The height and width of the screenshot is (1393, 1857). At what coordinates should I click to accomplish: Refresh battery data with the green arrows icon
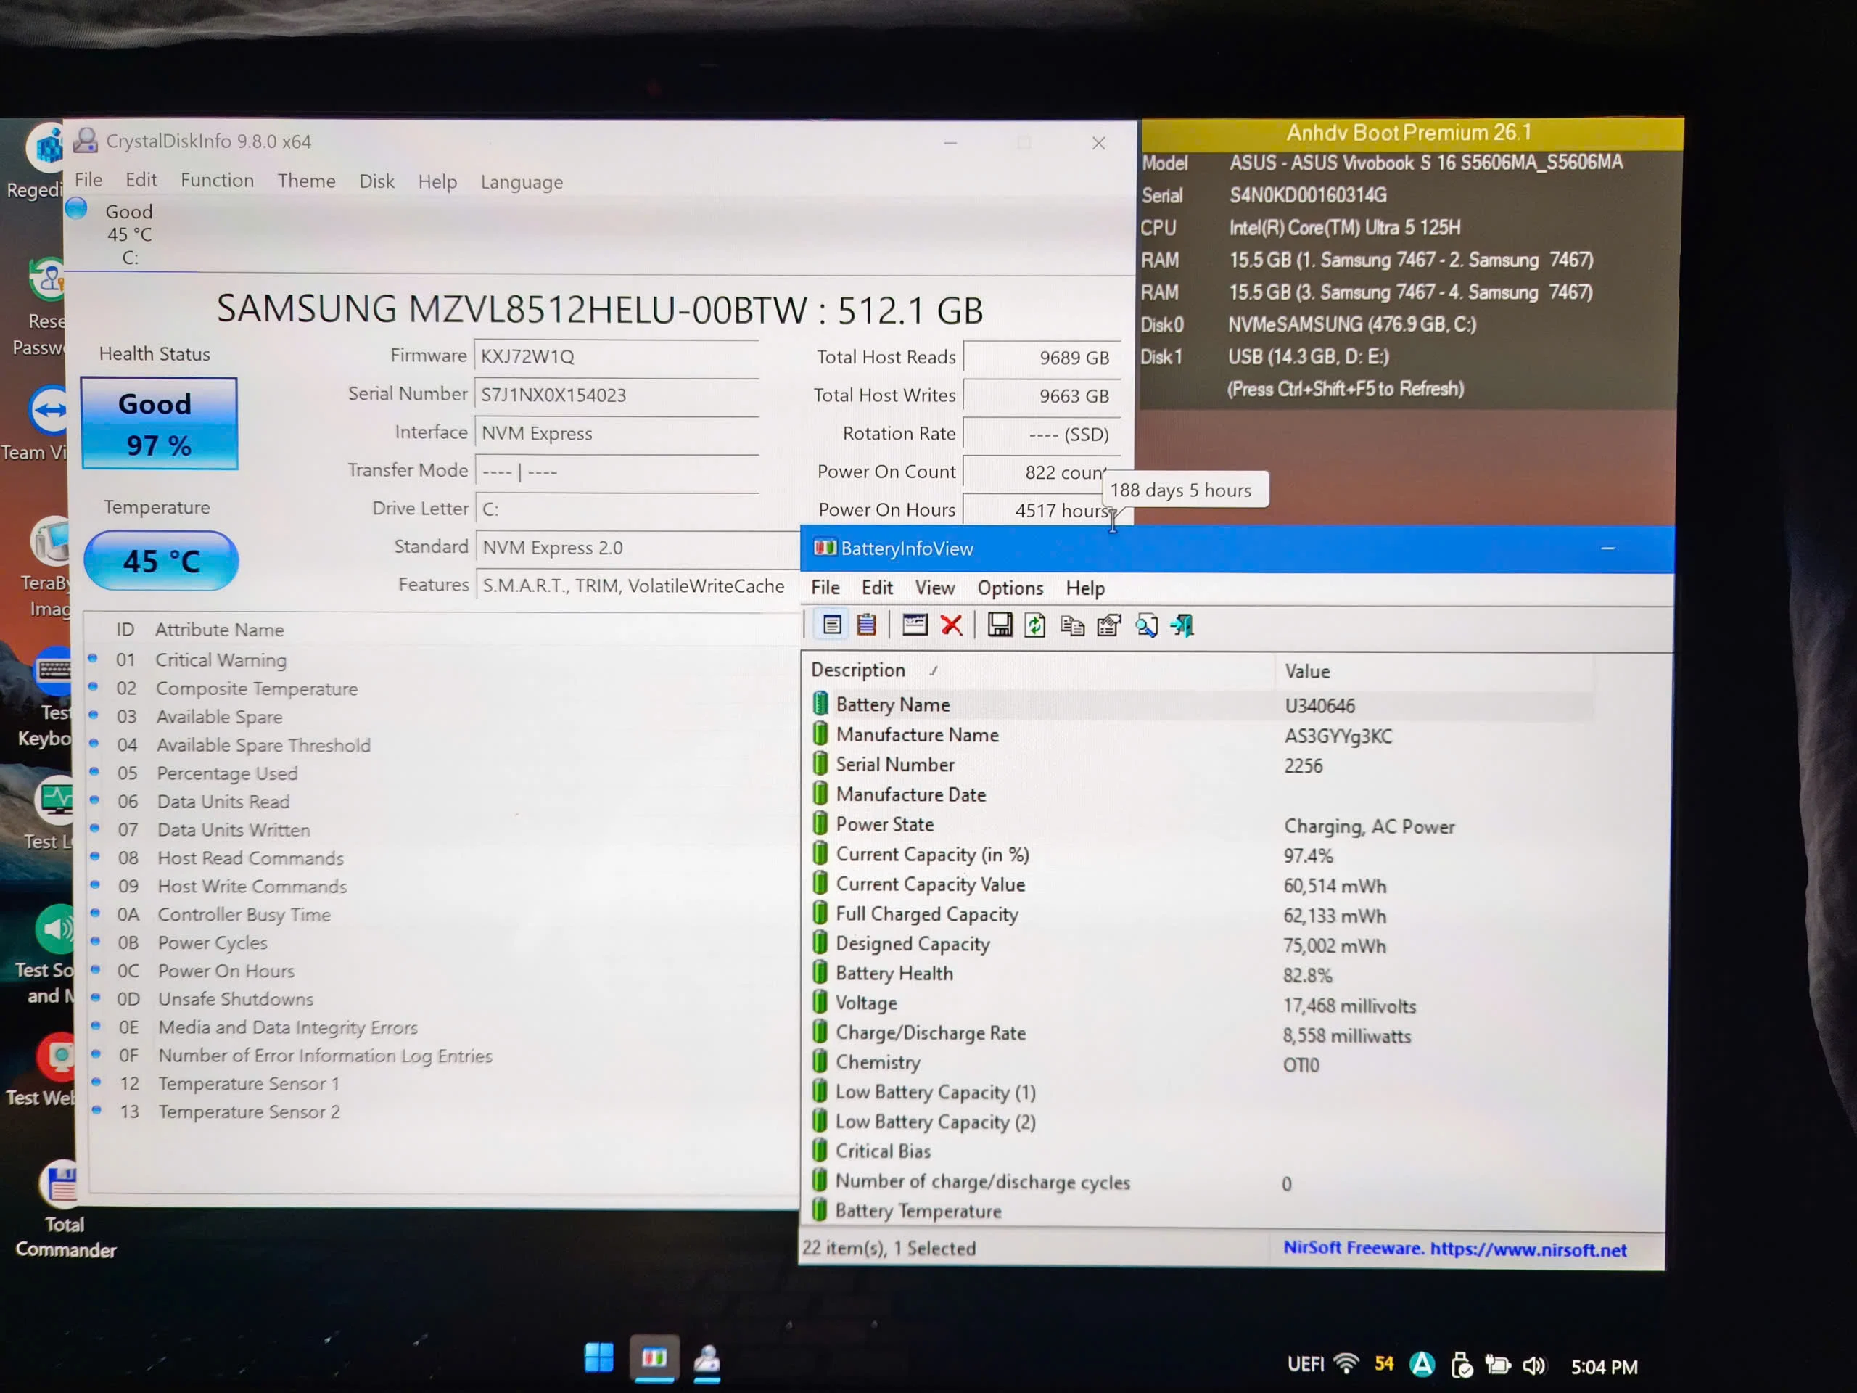1035,625
